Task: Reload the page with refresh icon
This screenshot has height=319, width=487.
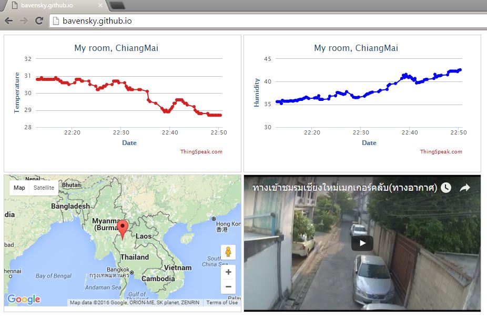Action: coord(39,21)
